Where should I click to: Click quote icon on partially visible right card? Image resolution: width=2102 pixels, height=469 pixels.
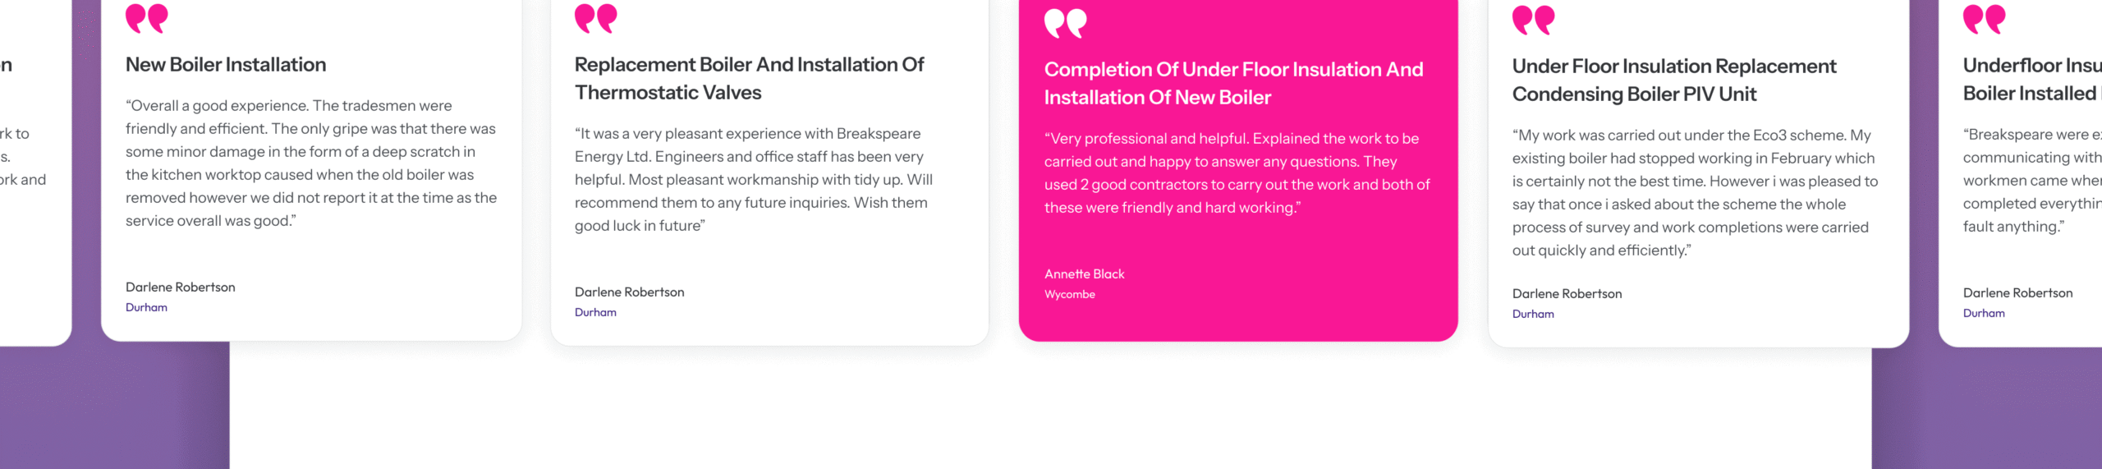pos(1984,18)
